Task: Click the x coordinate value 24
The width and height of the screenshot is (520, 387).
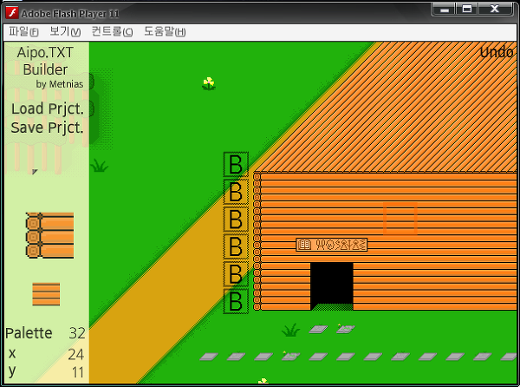Action: [76, 355]
